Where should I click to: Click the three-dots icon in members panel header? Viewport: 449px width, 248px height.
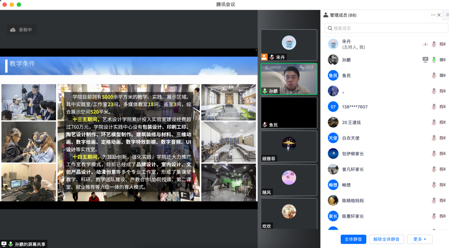(x=433, y=15)
